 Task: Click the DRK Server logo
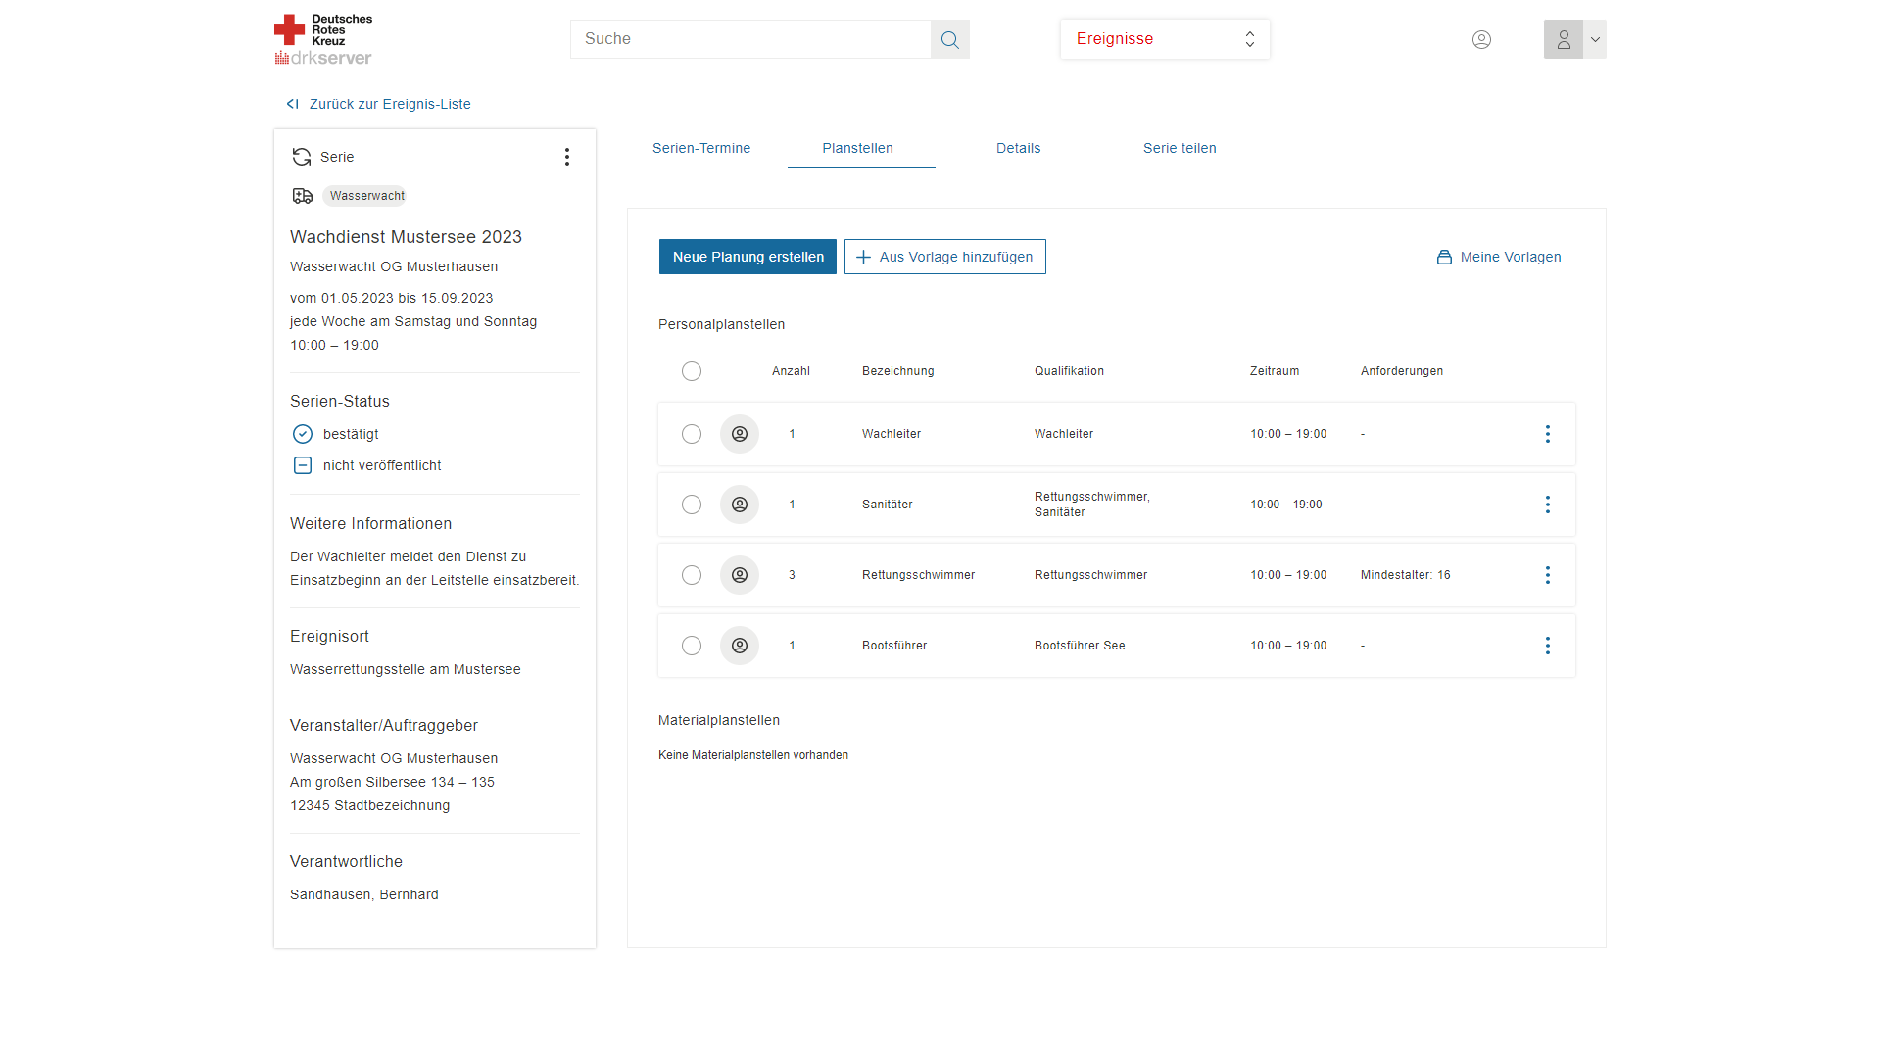point(323,39)
